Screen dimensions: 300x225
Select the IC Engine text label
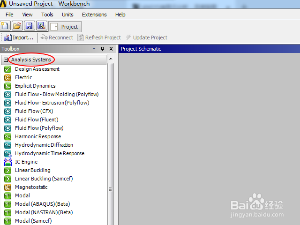(26, 162)
